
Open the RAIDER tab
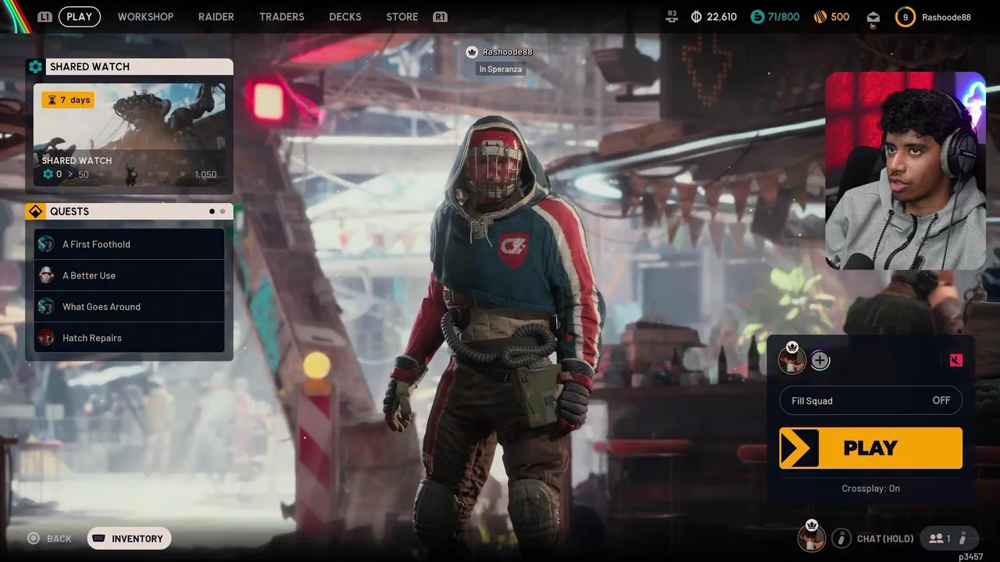point(216,16)
